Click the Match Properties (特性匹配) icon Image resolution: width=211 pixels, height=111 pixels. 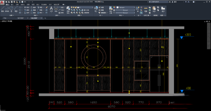click(x=111, y=8)
